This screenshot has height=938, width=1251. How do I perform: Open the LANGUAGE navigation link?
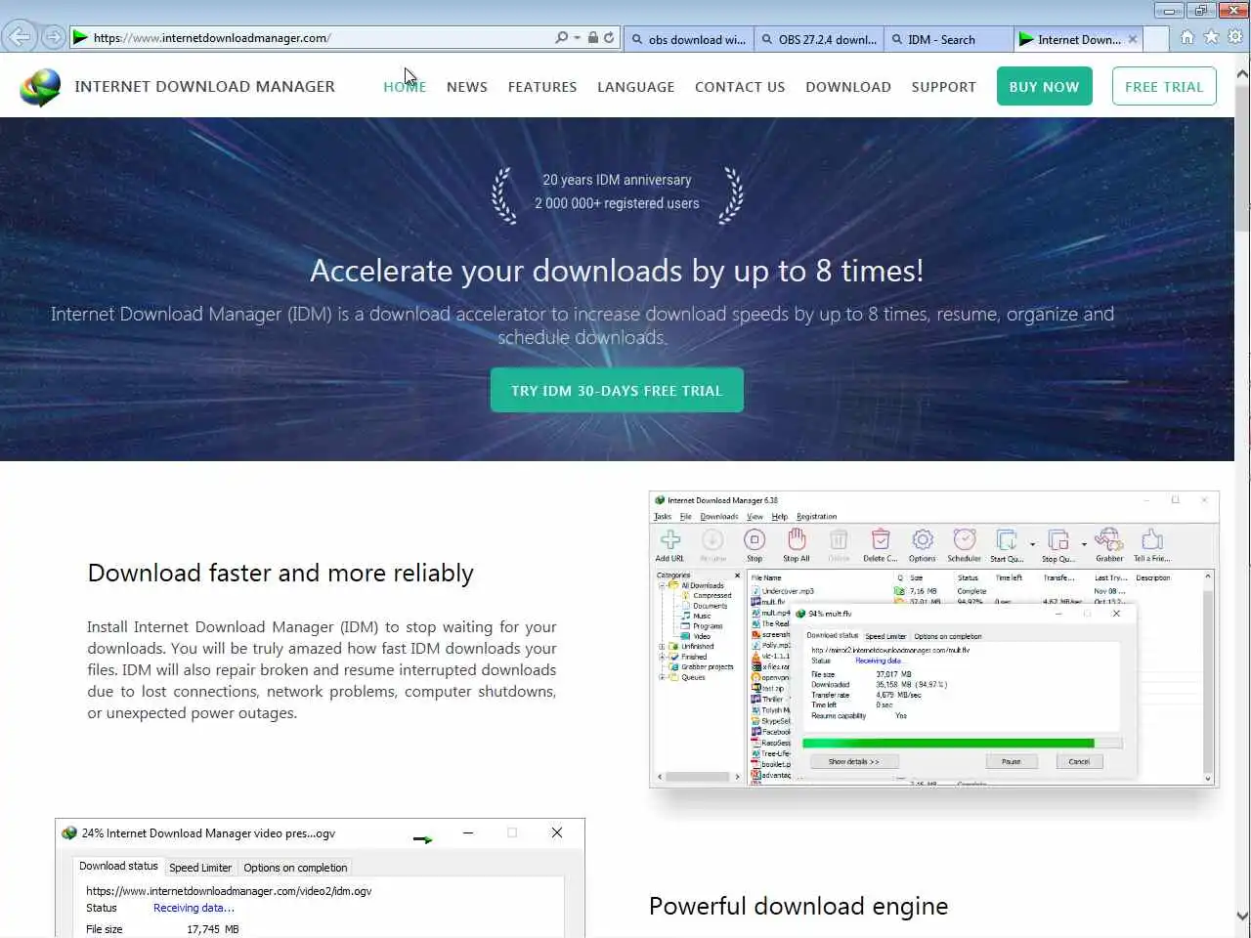[x=636, y=87]
